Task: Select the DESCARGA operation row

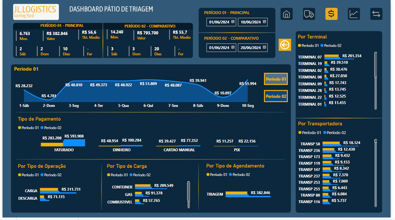Action: [x=41, y=198]
